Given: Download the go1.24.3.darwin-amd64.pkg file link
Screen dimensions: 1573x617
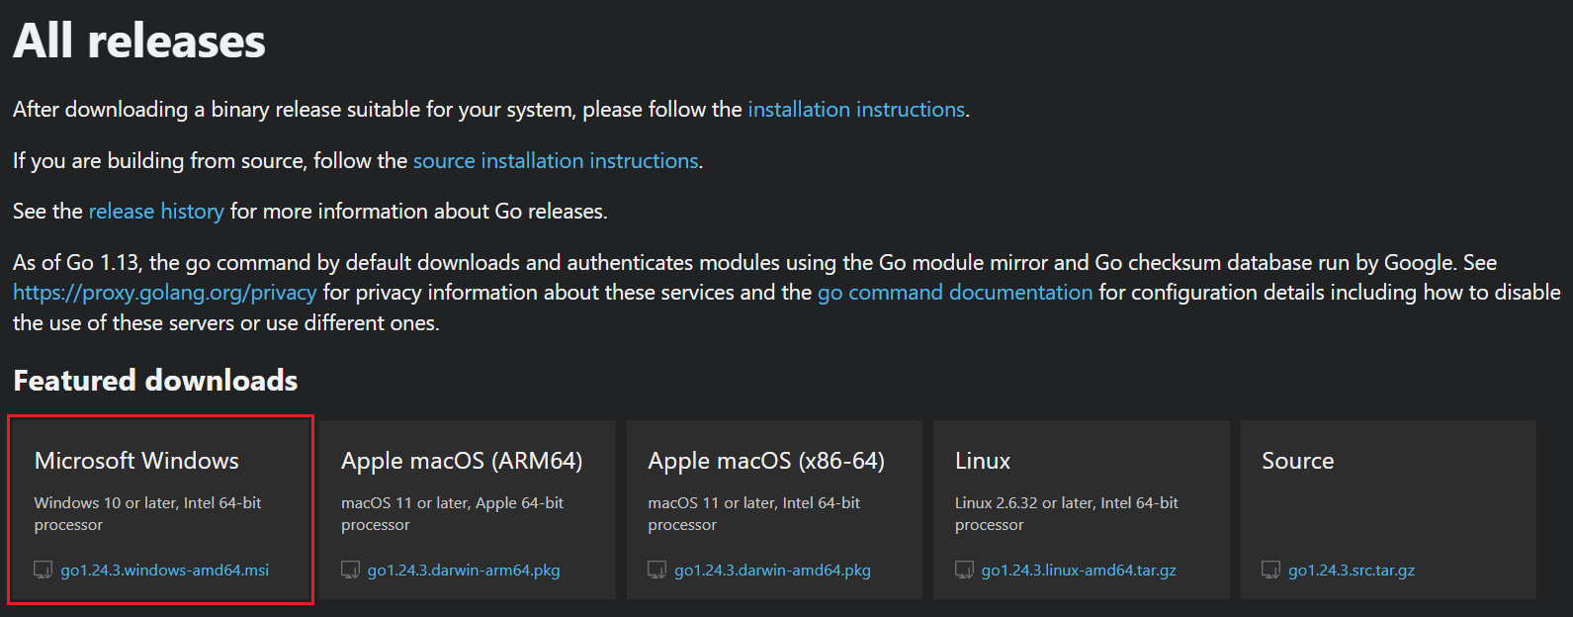Looking at the screenshot, I should pos(772,571).
